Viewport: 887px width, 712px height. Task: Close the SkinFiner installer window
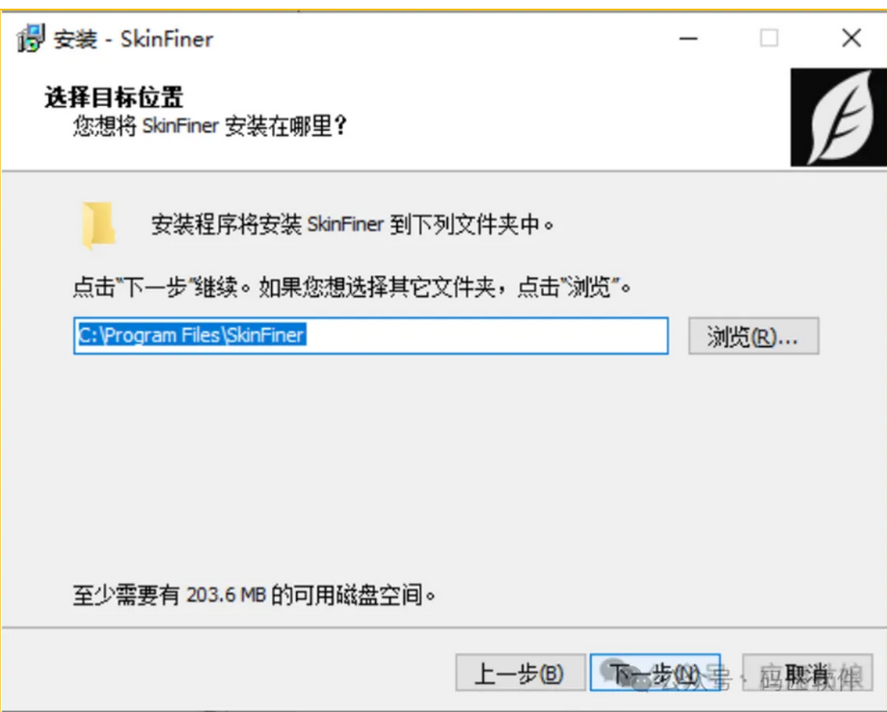pyautogui.click(x=851, y=39)
